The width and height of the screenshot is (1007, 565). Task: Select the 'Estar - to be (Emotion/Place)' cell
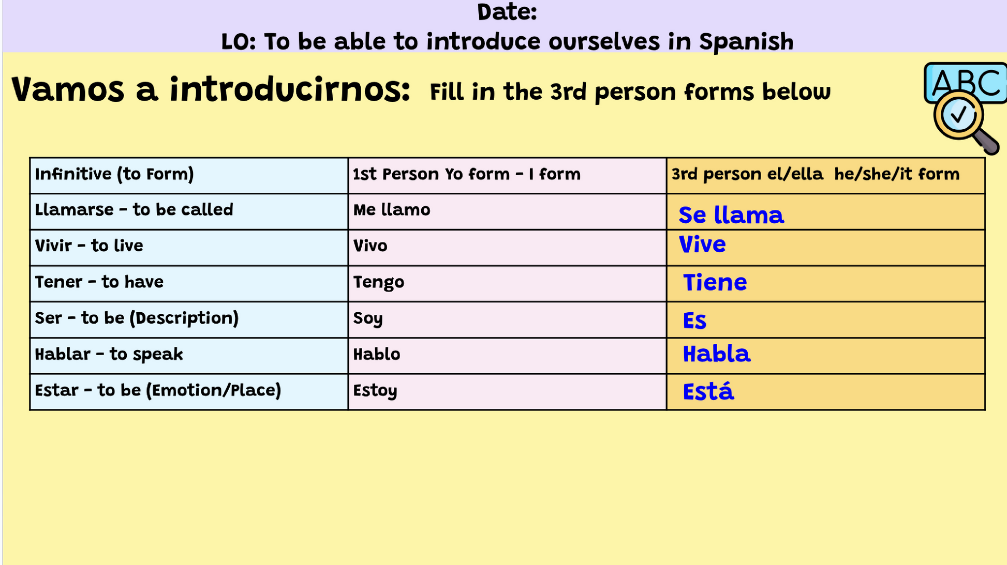click(x=189, y=392)
